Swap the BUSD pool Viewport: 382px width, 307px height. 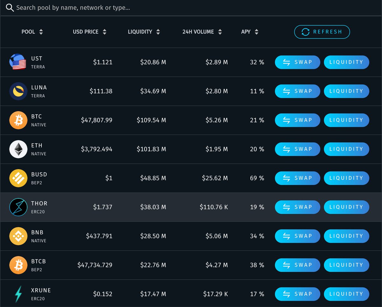pos(297,178)
